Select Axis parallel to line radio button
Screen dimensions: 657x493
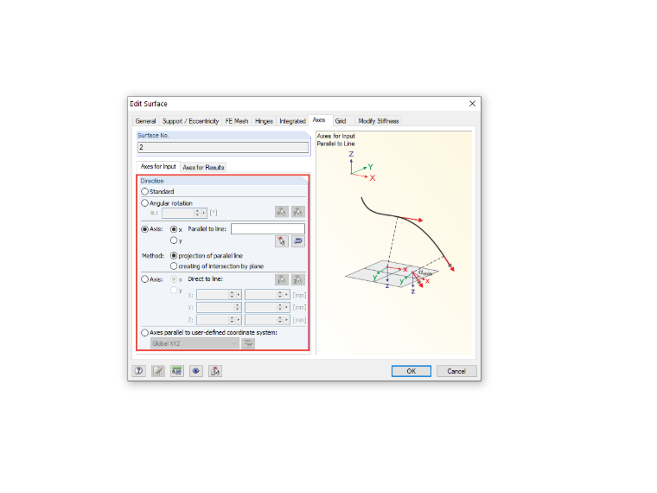coord(144,229)
